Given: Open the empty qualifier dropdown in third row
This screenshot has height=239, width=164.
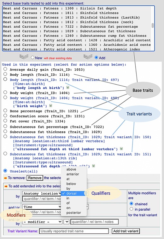Looking at the screenshot, I should click(x=67, y=222).
